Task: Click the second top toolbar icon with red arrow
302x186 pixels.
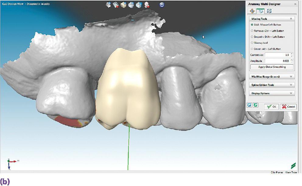Action: [x=116, y=5]
